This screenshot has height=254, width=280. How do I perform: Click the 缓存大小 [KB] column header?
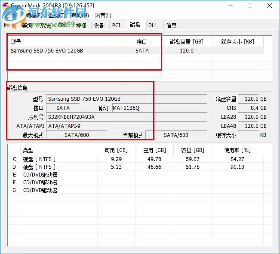(x=238, y=42)
